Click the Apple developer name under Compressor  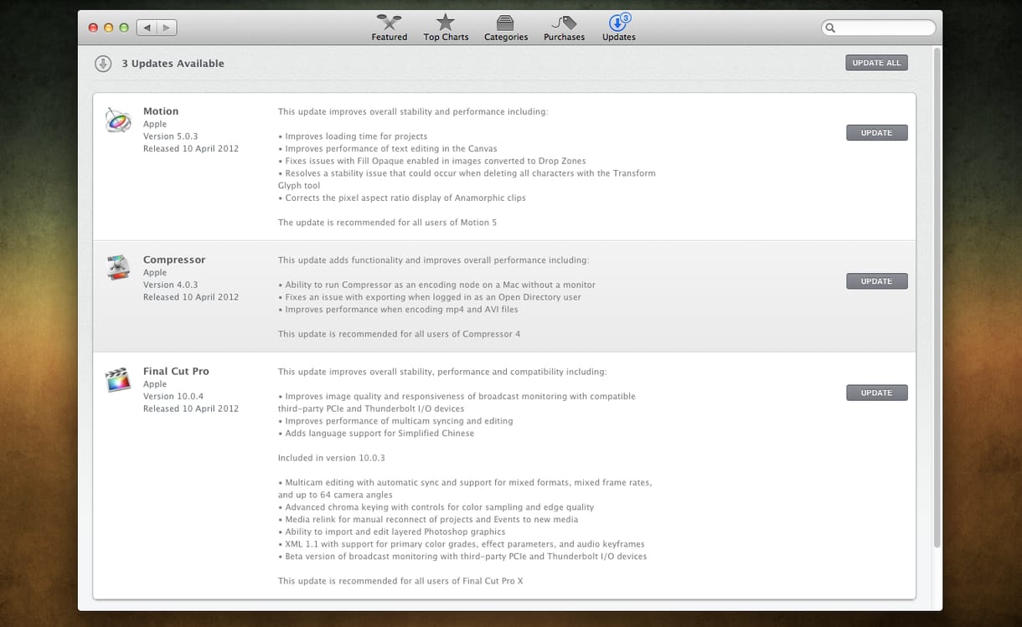point(155,272)
